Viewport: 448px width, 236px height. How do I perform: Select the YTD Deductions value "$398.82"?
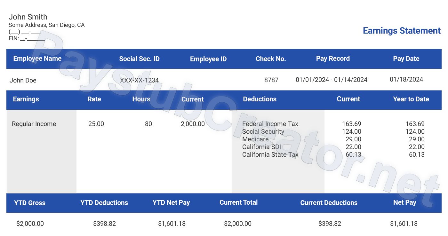tap(104, 224)
